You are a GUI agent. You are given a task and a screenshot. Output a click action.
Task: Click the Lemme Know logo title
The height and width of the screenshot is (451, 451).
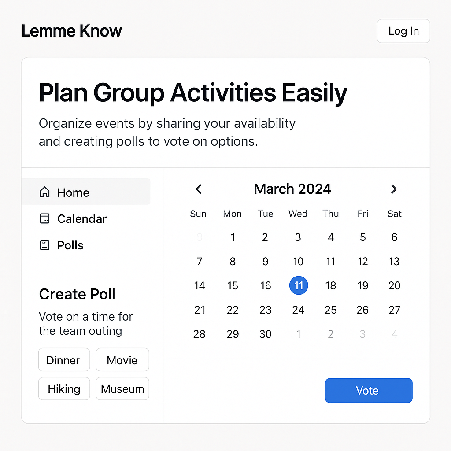[x=72, y=31]
